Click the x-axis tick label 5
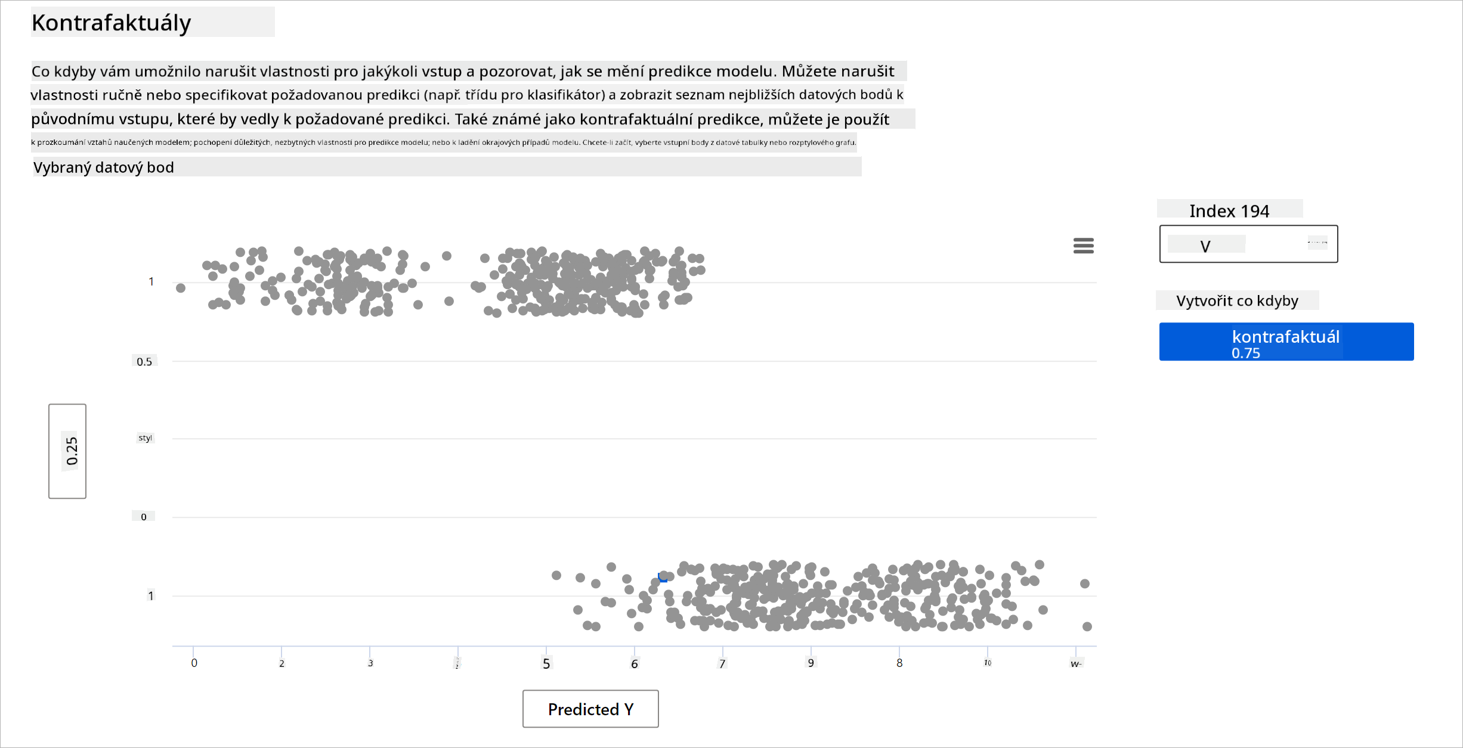Image resolution: width=1463 pixels, height=748 pixels. point(546,663)
